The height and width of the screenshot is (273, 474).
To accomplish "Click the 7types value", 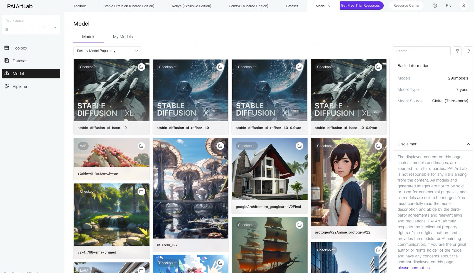I will (462, 90).
